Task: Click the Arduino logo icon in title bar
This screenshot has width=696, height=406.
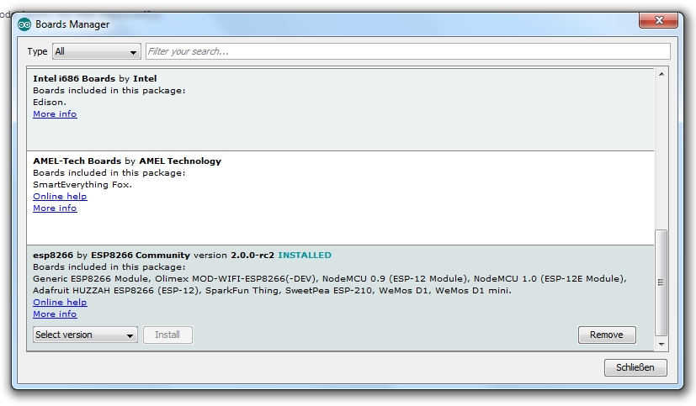Action: pyautogui.click(x=24, y=24)
